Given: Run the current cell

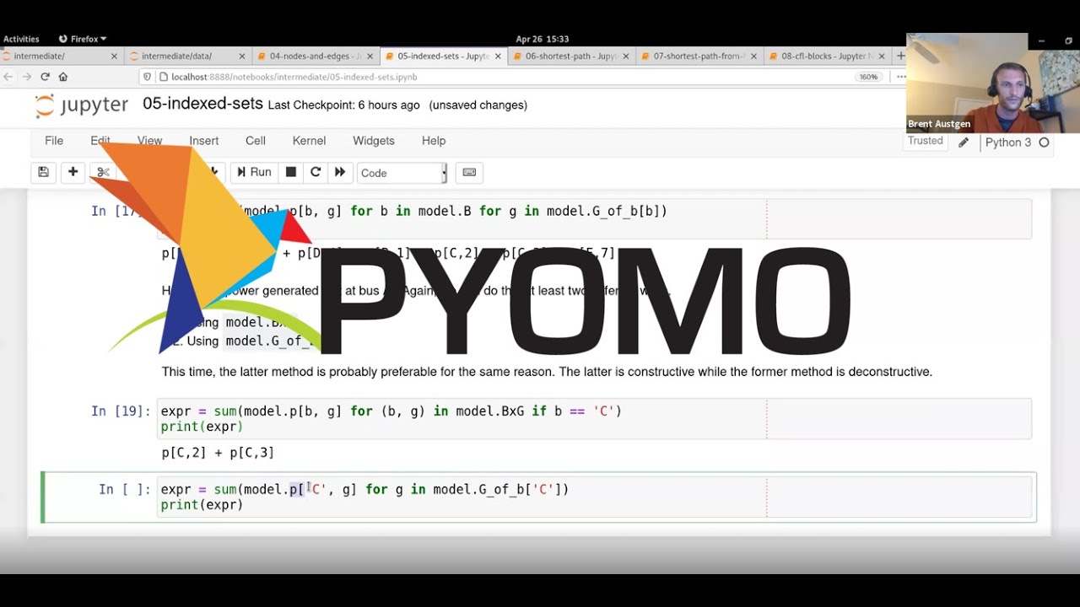Looking at the screenshot, I should point(254,172).
